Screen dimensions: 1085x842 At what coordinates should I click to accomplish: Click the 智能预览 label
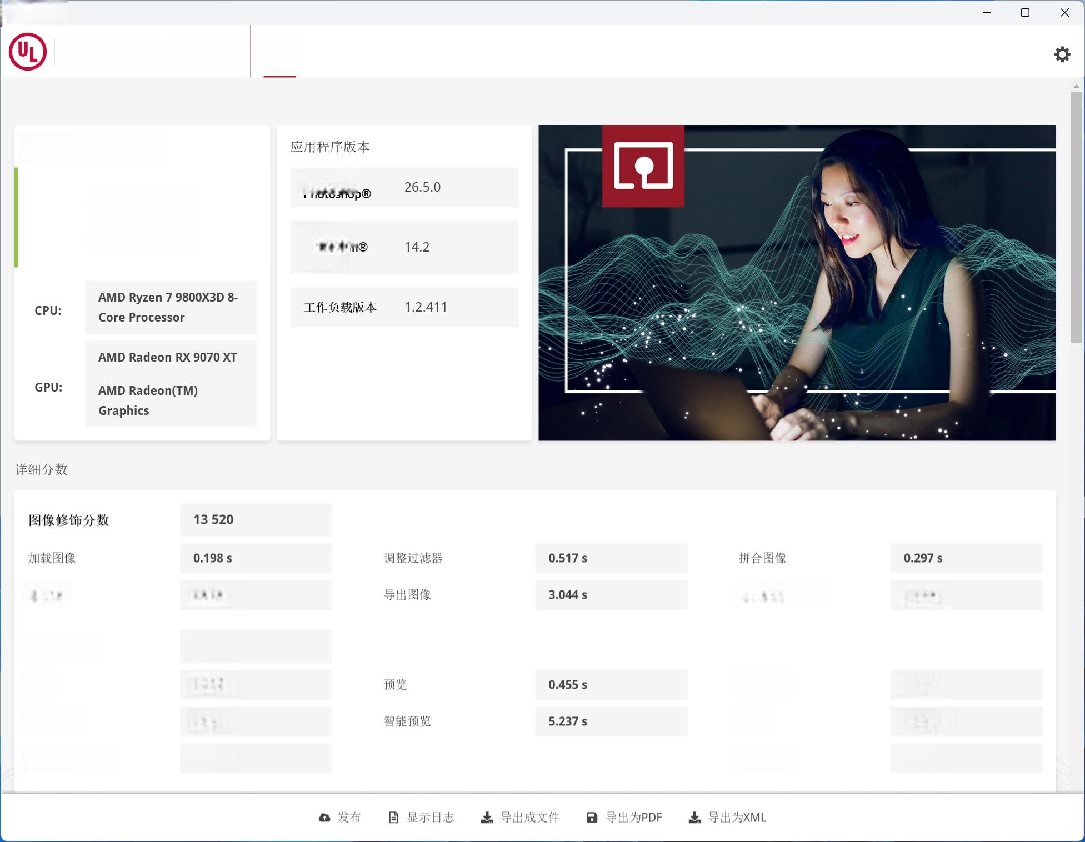coord(407,721)
